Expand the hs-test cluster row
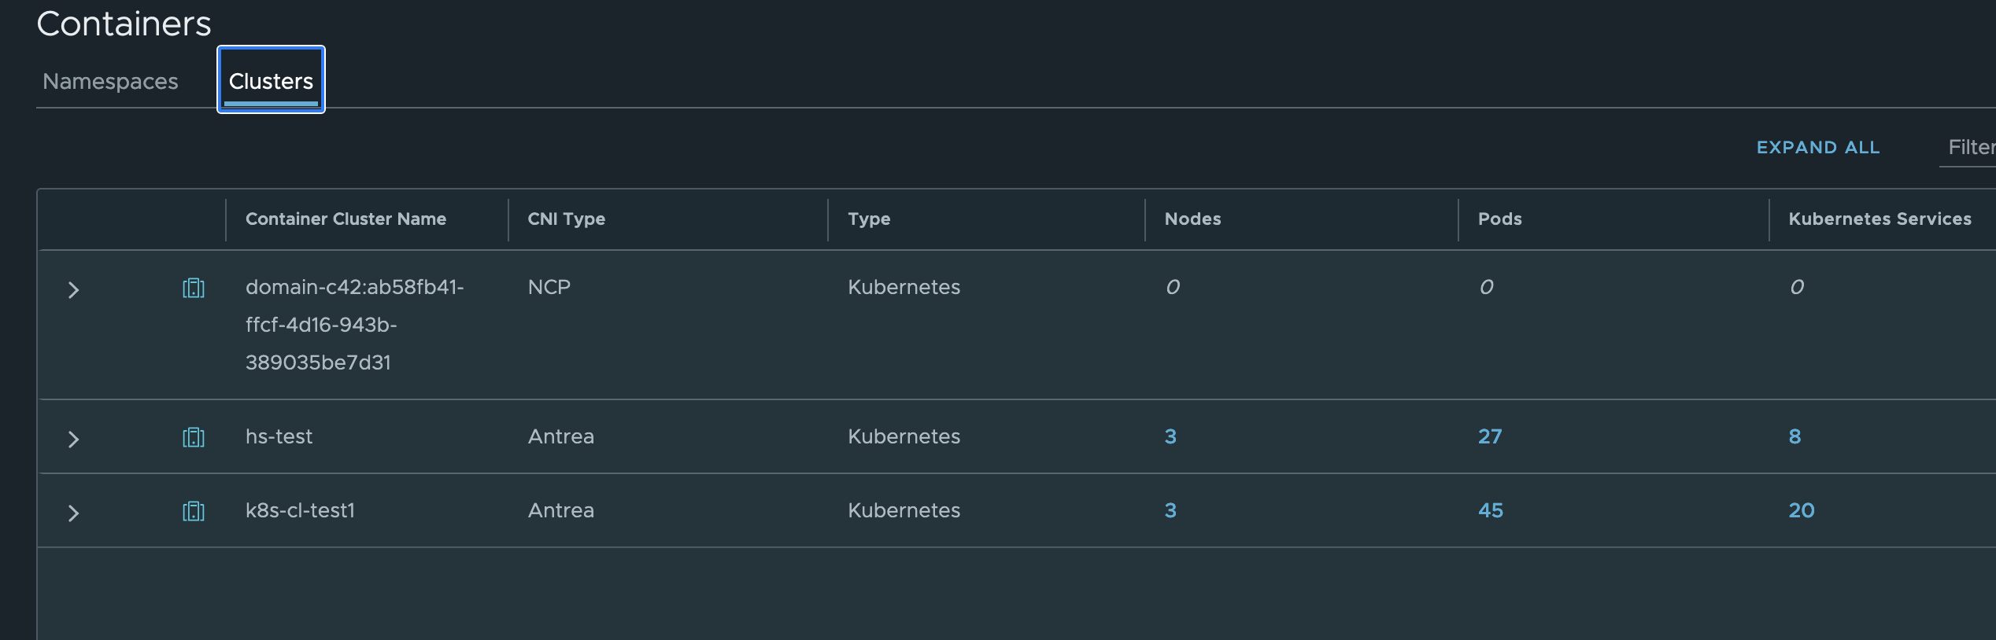This screenshot has width=1996, height=640. point(73,439)
